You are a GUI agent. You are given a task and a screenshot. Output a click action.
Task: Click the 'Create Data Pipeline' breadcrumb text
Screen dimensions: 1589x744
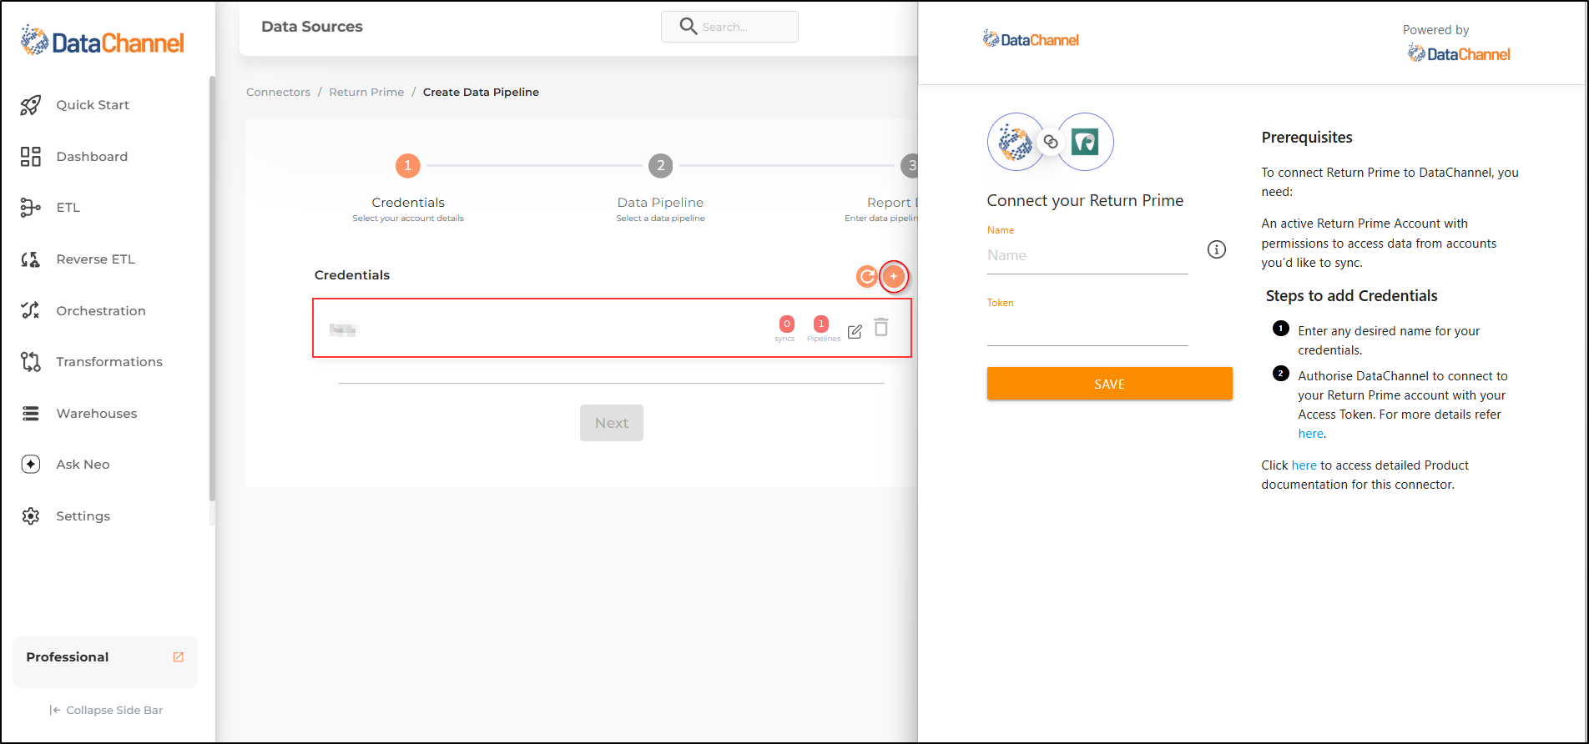click(x=481, y=93)
